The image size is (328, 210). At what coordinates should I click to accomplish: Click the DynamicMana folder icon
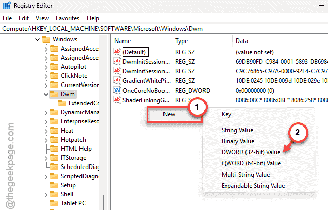tap(54, 112)
